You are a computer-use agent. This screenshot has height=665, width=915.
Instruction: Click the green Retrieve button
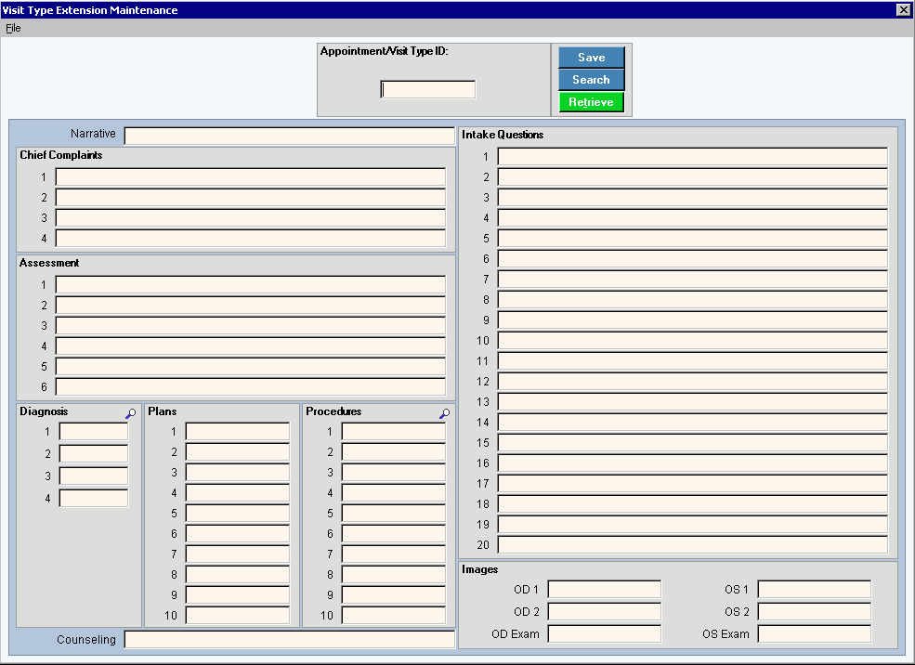pyautogui.click(x=591, y=102)
